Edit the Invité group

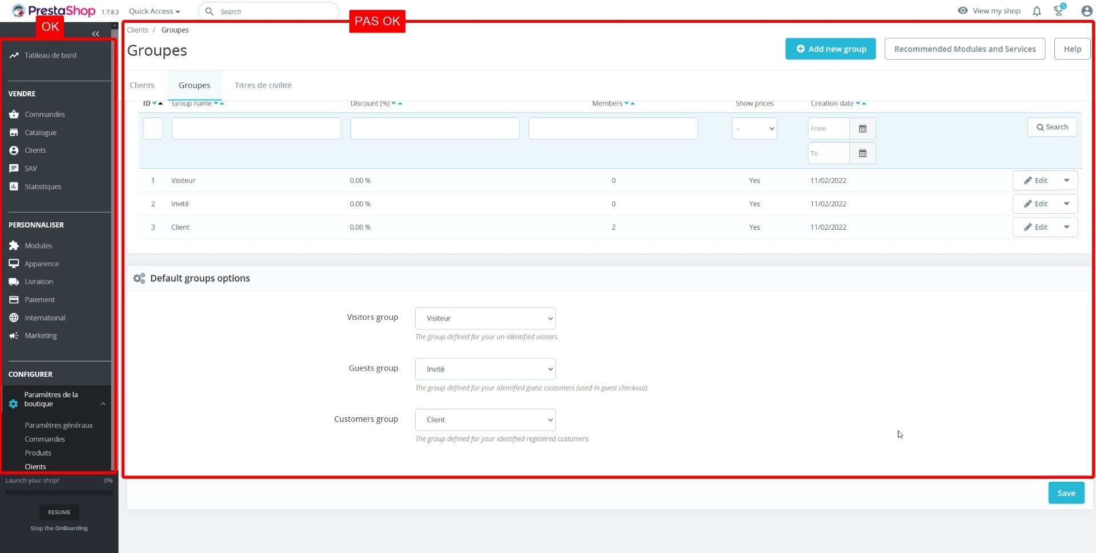(1035, 204)
